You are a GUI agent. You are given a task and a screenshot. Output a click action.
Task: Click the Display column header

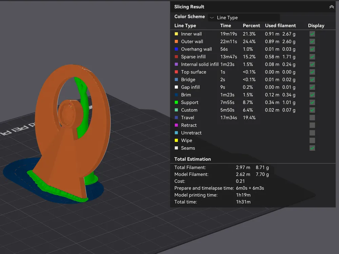coord(316,26)
